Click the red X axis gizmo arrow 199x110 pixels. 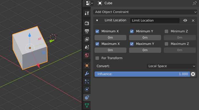point(38,66)
